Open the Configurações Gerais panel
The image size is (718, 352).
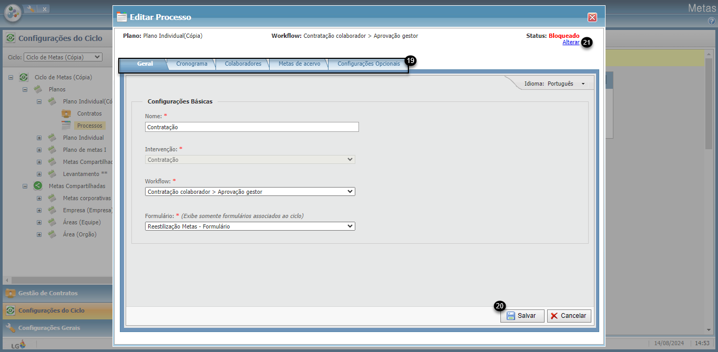click(x=57, y=328)
